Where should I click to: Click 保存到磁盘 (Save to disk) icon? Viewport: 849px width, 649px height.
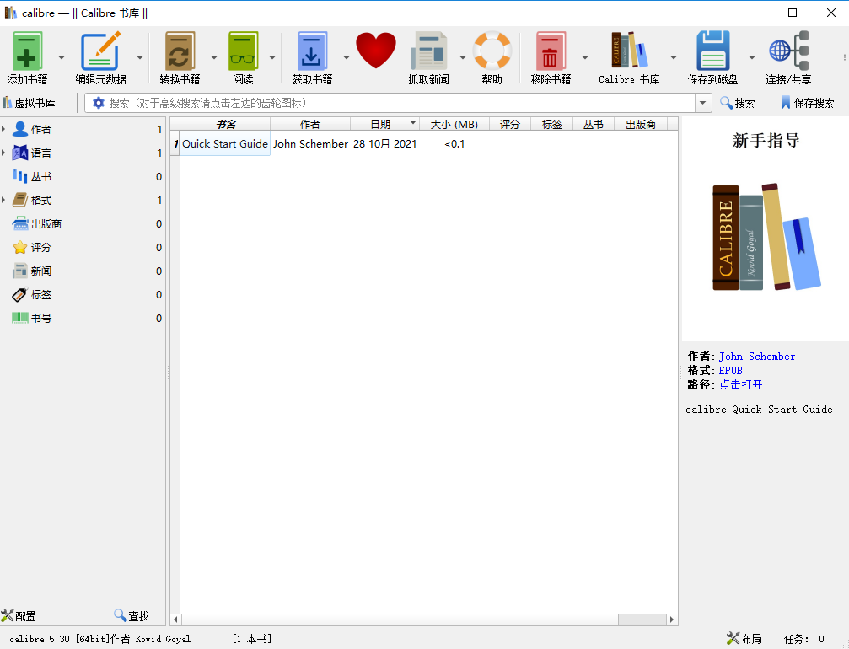[713, 51]
